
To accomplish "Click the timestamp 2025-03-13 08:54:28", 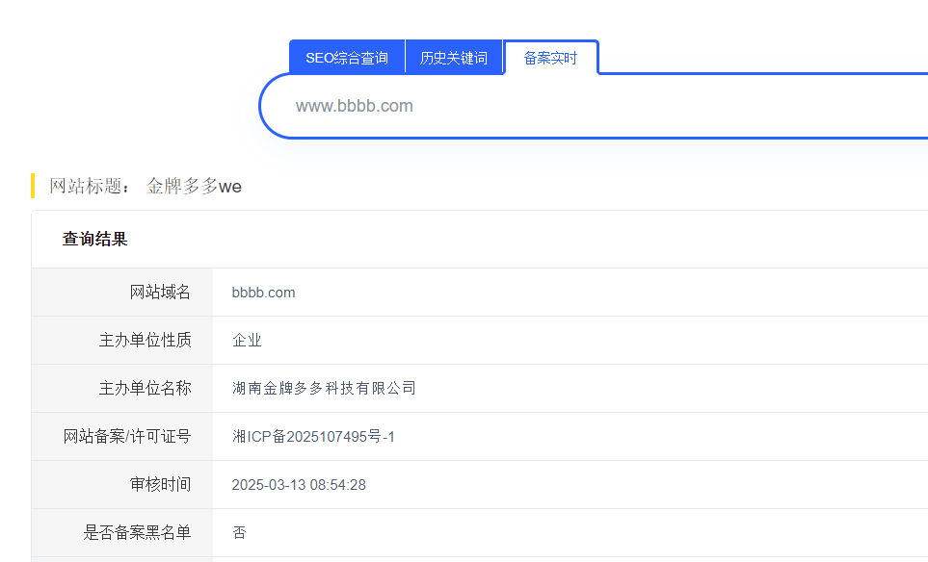I will pyautogui.click(x=299, y=485).
